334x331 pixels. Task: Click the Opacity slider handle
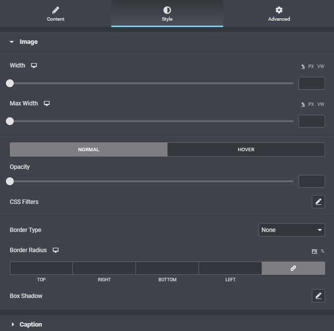click(x=10, y=181)
